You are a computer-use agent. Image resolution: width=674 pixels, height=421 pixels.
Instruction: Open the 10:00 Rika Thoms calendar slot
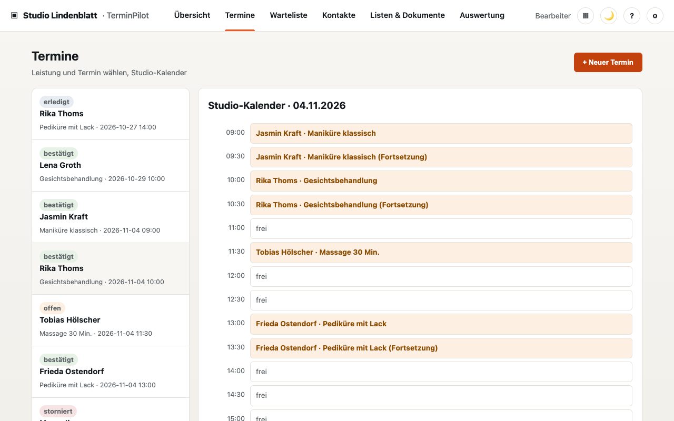[x=441, y=181]
